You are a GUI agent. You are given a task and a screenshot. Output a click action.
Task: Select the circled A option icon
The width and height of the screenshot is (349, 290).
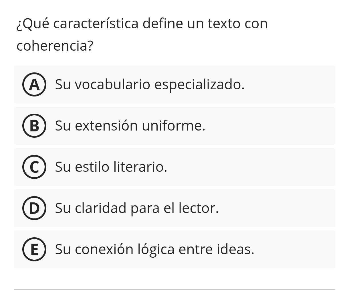(34, 84)
